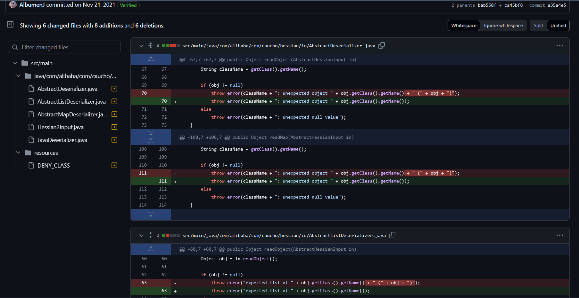This screenshot has height=298, width=579.
Task: Open parent commit ca45bf8
Action: click(513, 5)
